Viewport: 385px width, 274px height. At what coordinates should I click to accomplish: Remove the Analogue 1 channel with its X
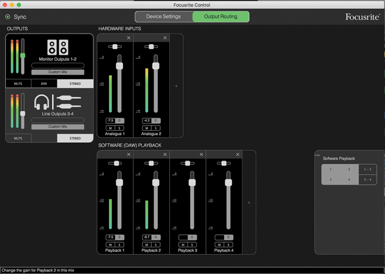pyautogui.click(x=129, y=38)
